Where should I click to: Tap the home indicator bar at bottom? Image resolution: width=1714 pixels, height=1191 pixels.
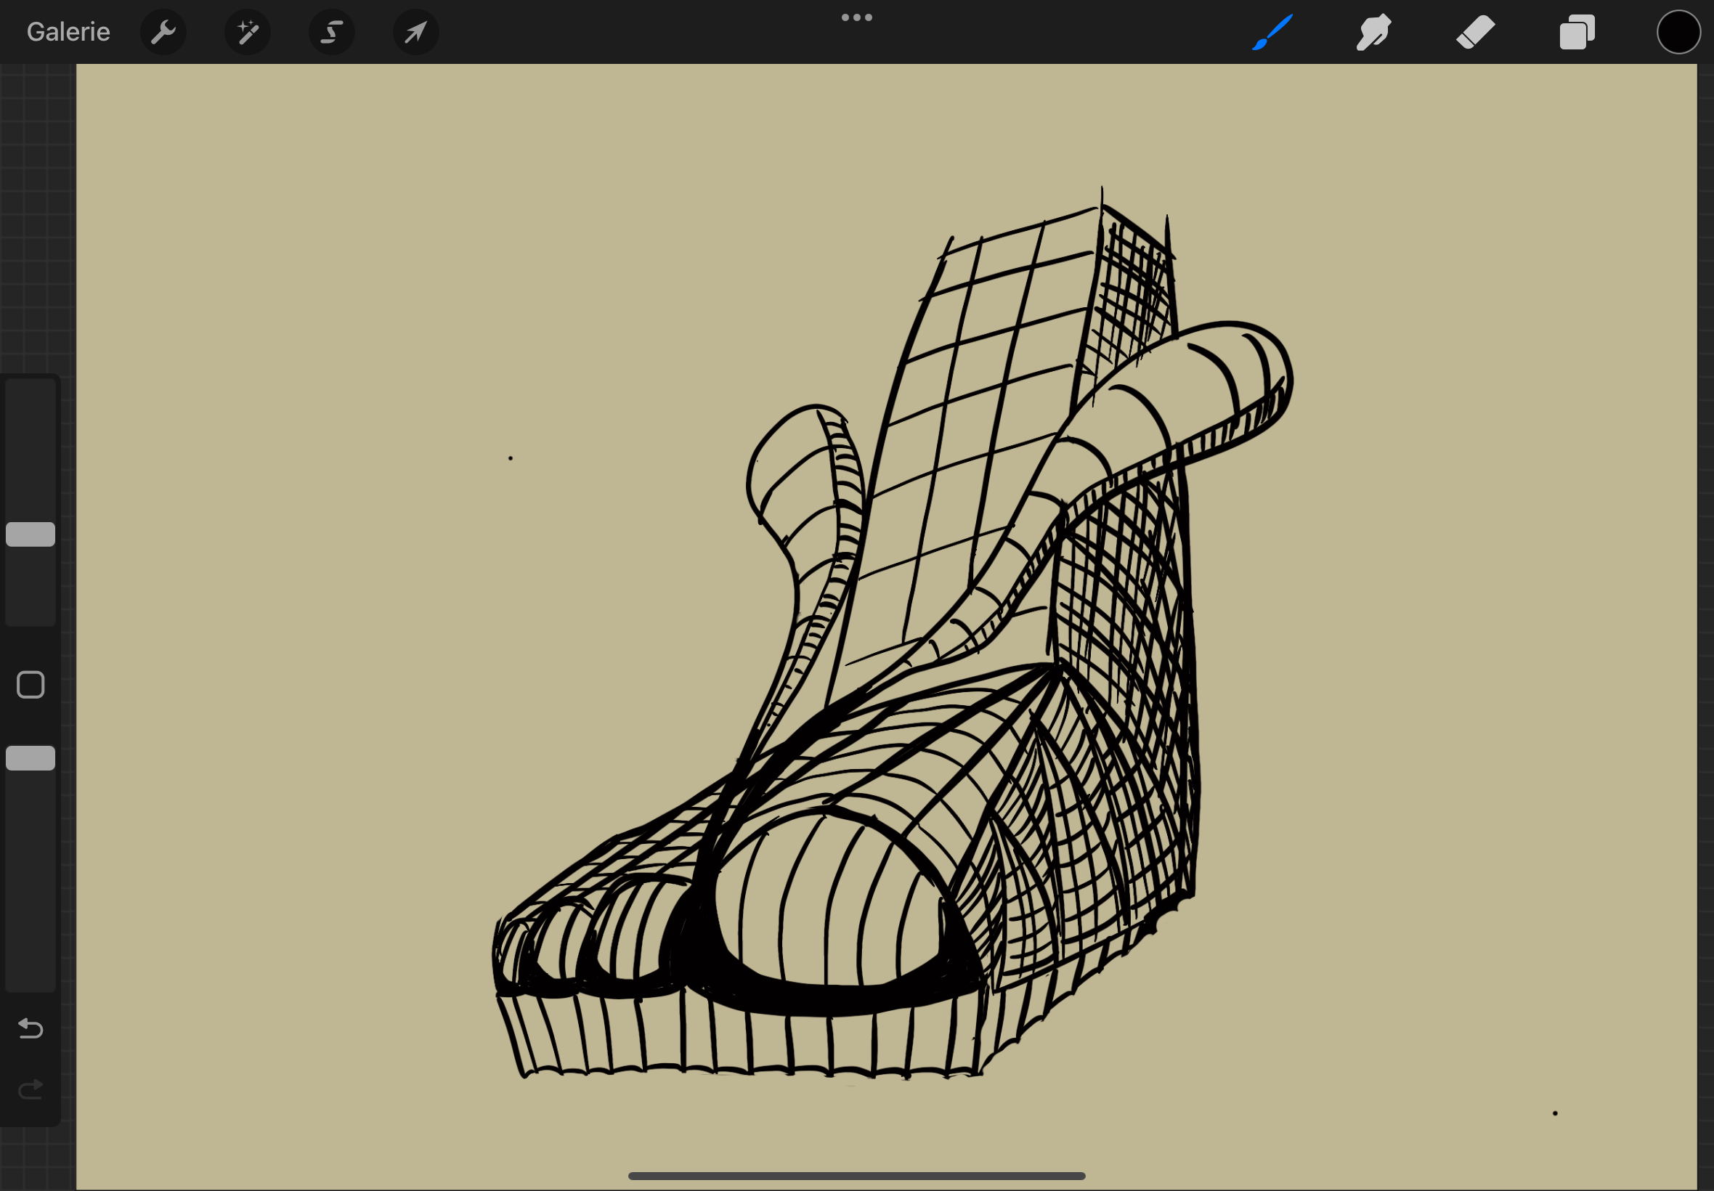point(856,1176)
